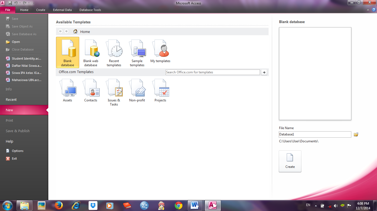
Task: Switch to Microsoft Word in taskbar
Action: (x=195, y=205)
